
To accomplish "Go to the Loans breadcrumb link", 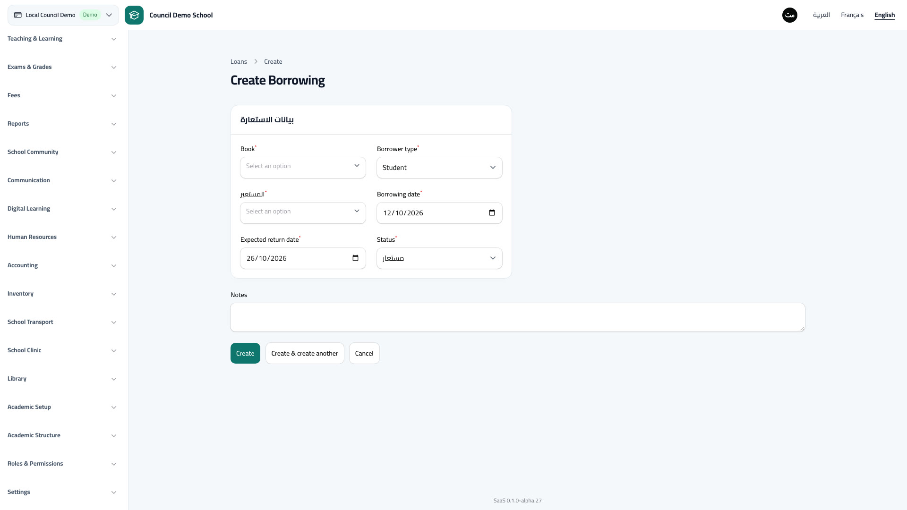I will point(239,62).
